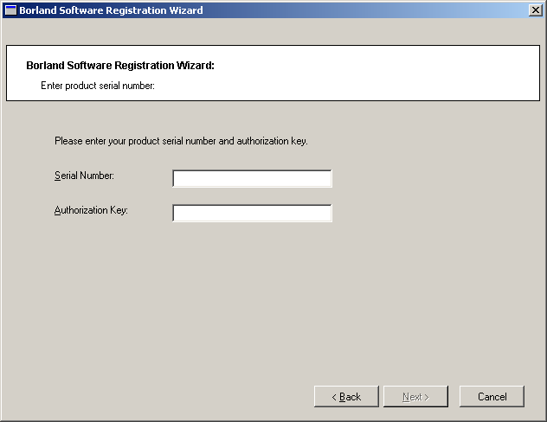Go back with the Back button
Screen dimensions: 547x422
coord(346,397)
